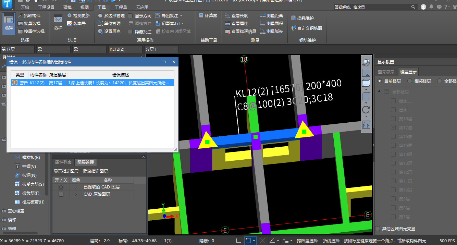Click 折线选择 in status bar

[x=331, y=241]
